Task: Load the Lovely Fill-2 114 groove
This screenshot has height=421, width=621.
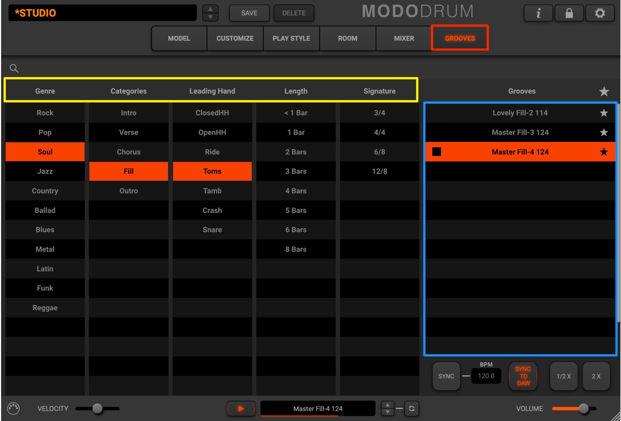Action: [520, 113]
